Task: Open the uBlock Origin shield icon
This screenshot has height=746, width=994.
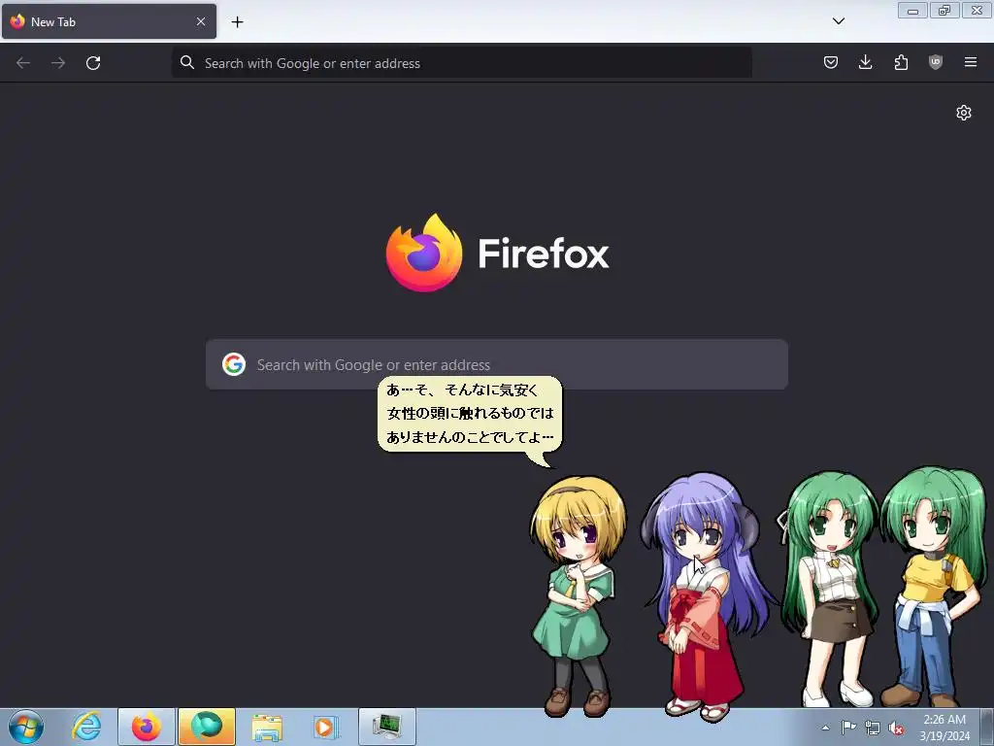Action: pos(936,62)
